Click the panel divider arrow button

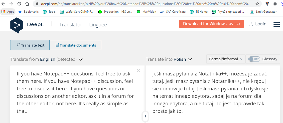pos(145,116)
